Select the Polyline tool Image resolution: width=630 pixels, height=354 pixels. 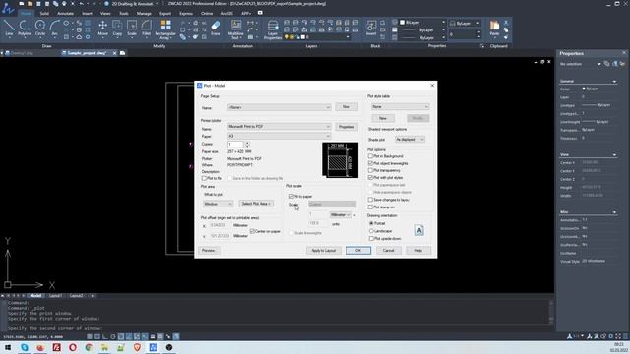25,29
